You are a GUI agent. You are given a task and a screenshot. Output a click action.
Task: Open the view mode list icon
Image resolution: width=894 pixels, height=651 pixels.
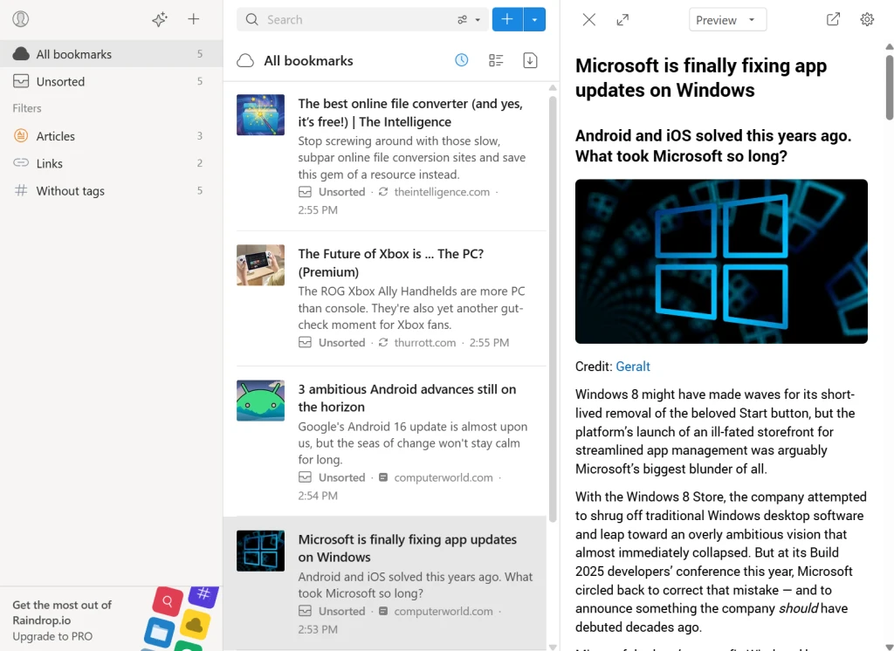(x=496, y=60)
